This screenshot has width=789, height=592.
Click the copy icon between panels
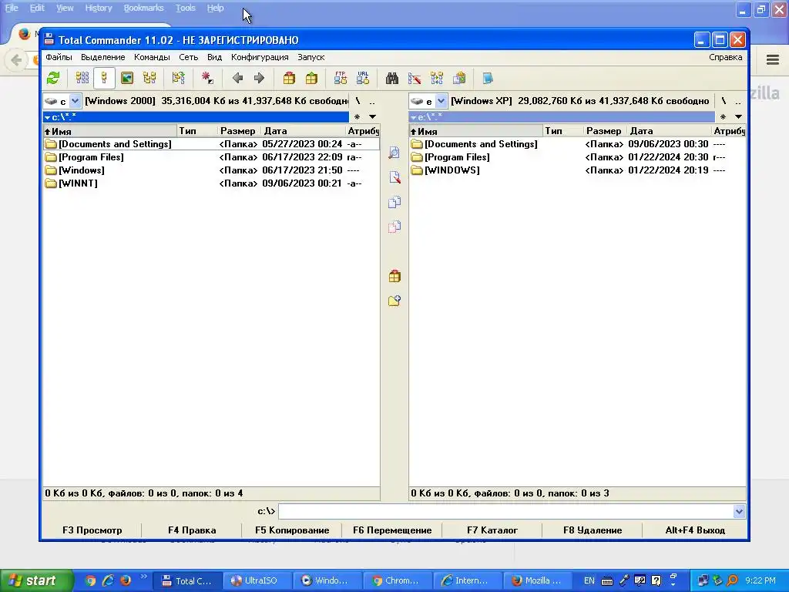[x=394, y=202]
